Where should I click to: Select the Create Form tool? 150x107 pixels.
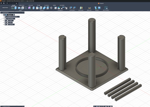pyautogui.click(x=19, y=8)
